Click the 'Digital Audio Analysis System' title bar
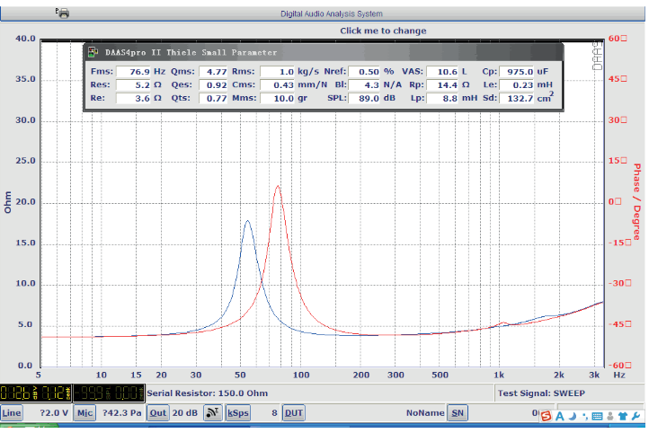 pos(331,13)
